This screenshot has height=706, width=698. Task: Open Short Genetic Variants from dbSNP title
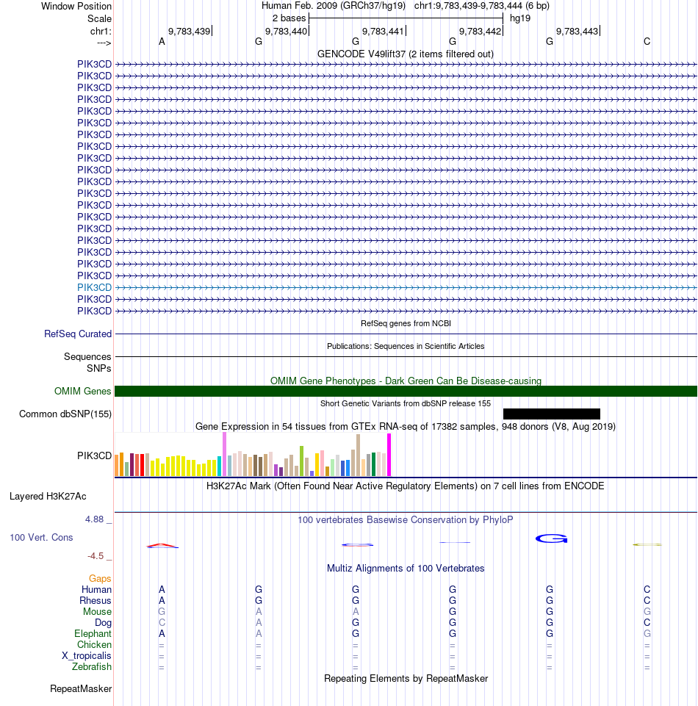pos(406,403)
